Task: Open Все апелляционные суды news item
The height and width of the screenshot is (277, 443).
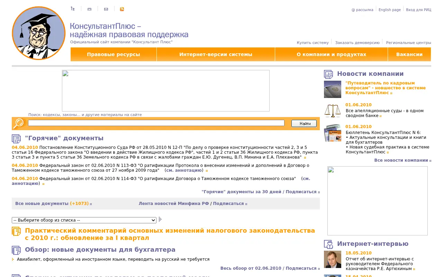Action: coord(385,113)
